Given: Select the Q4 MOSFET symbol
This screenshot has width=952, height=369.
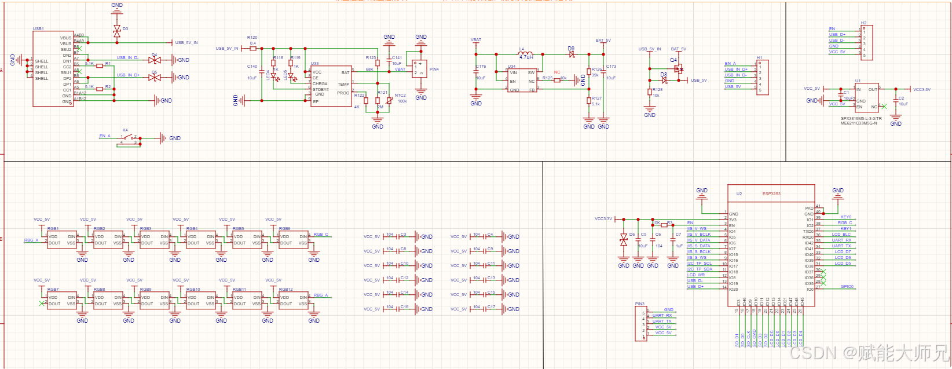Looking at the screenshot, I should pos(678,68).
